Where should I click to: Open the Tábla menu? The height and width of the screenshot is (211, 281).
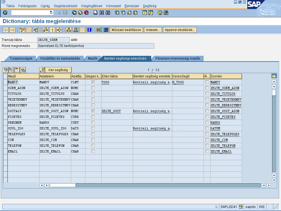10,6
